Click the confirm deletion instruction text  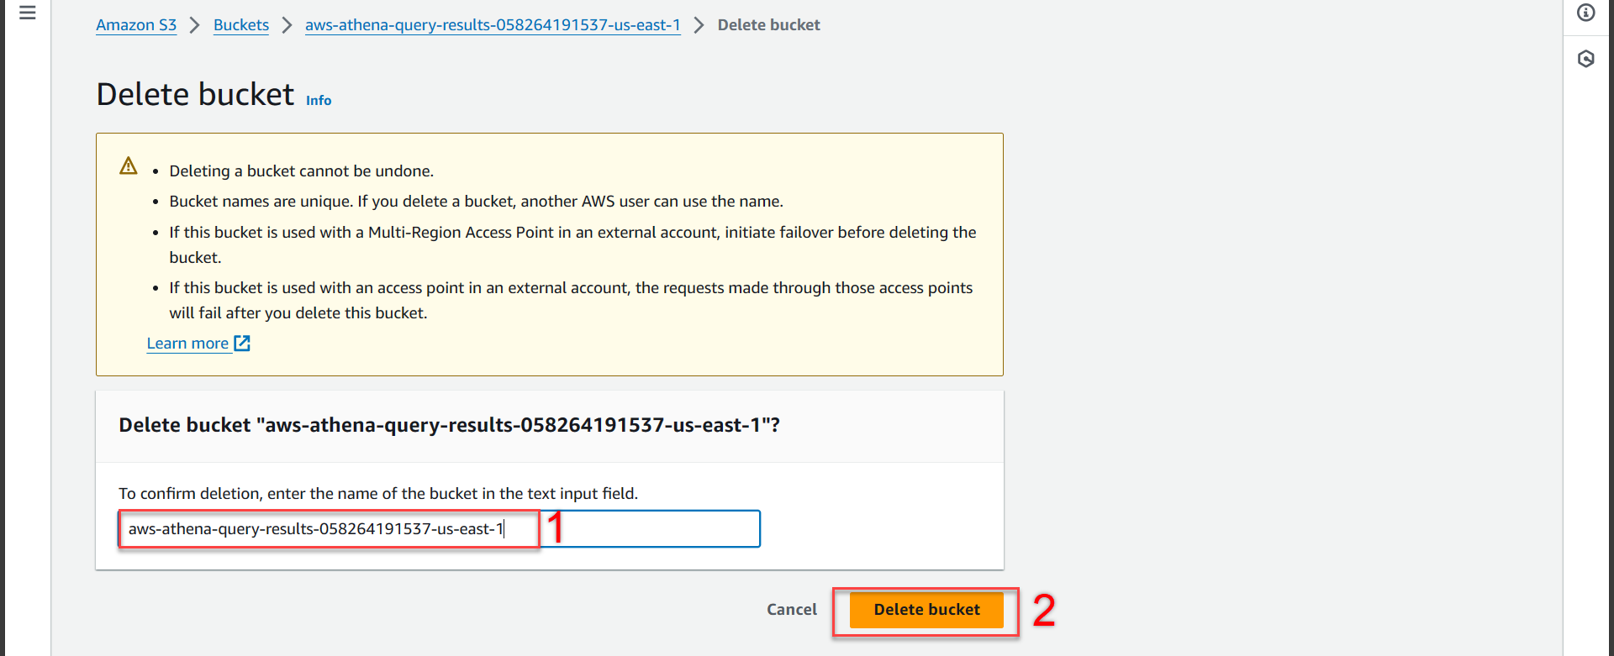coord(378,493)
